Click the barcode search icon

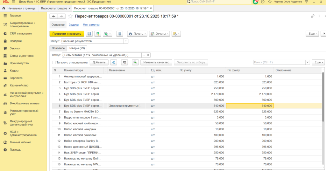pos(124,62)
